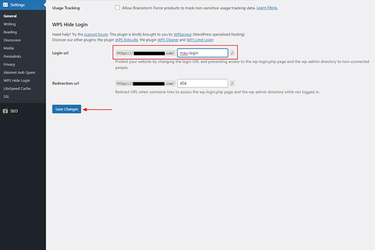Open the Settings menu label
Image resolution: width=375 pixels, height=250 pixels.
(17, 5)
